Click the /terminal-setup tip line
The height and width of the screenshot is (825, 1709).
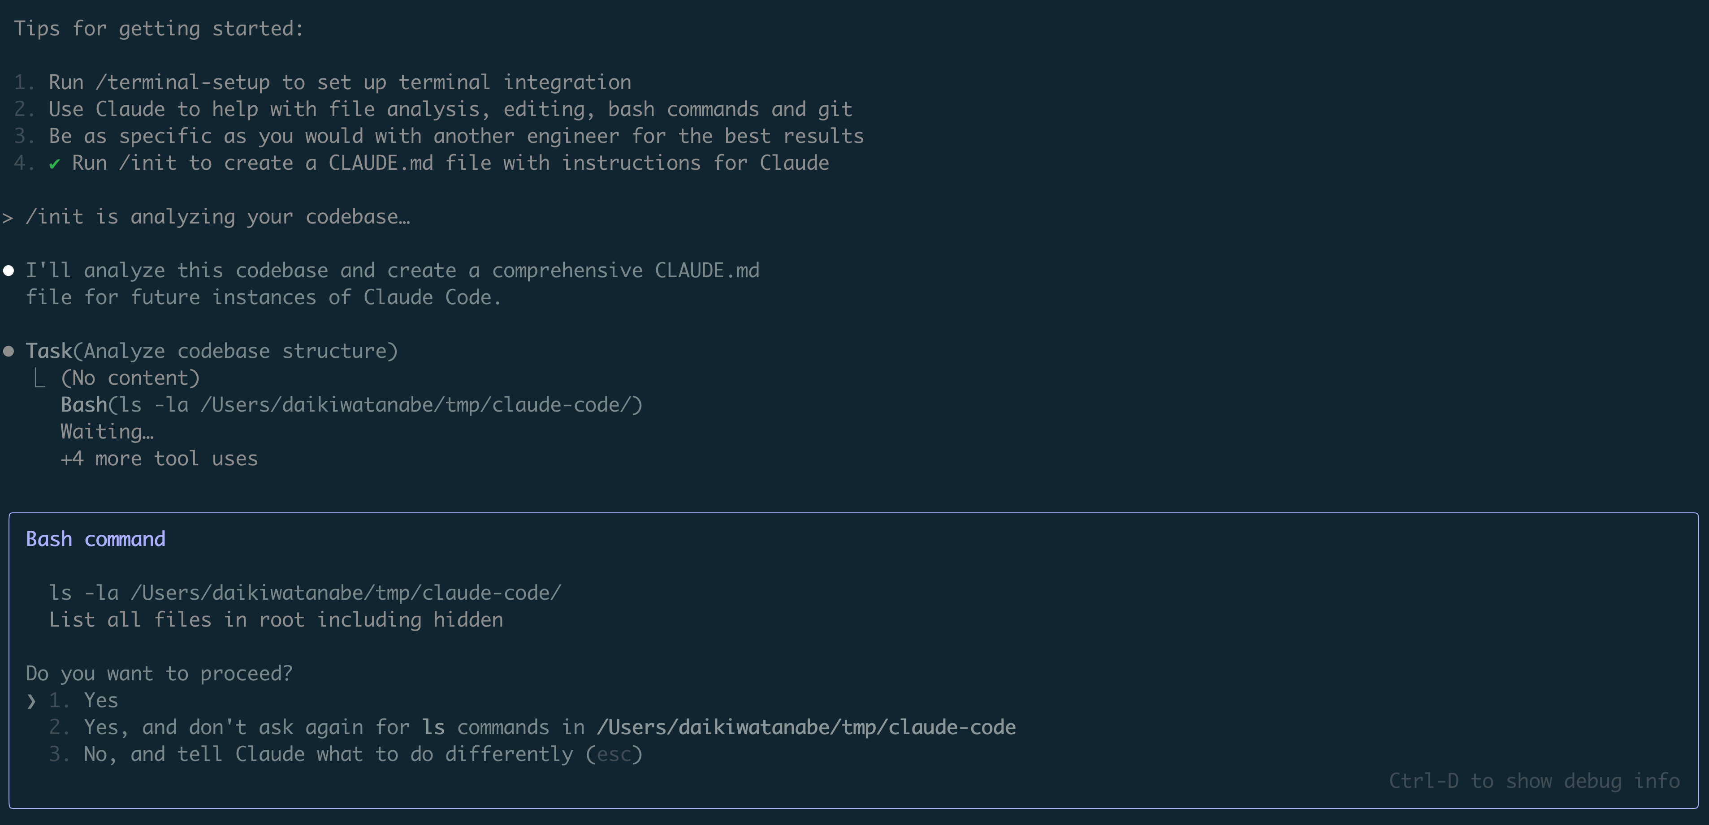click(x=339, y=82)
